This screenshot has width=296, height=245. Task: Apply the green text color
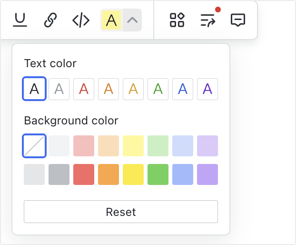tap(158, 89)
